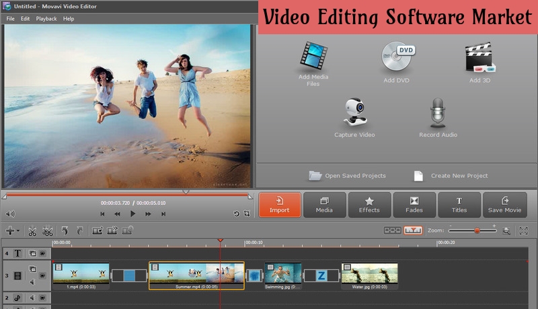Click the timeline Zoom slider handle

pos(477,230)
